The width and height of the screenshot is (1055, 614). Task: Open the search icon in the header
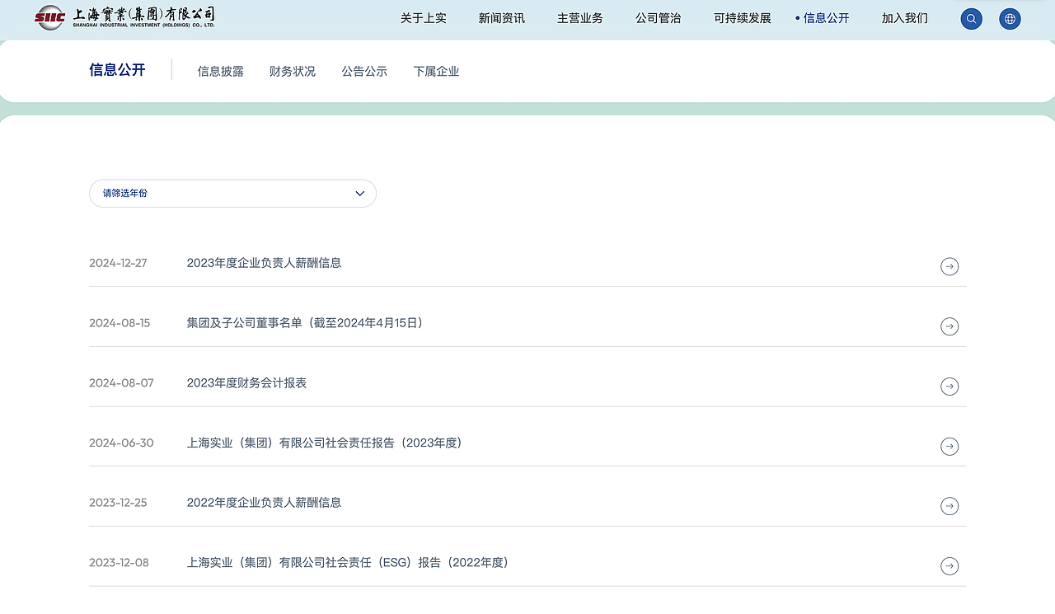971,18
